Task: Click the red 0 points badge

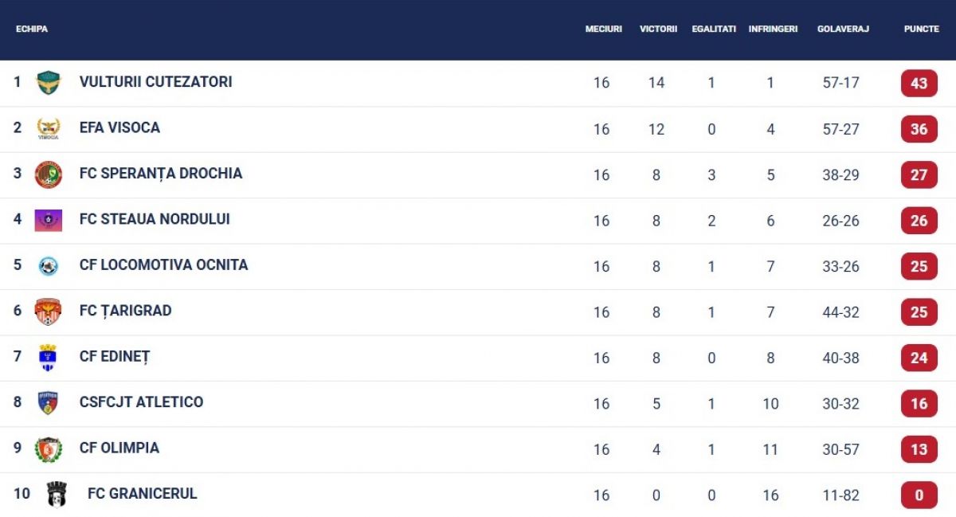Action: pos(919,495)
